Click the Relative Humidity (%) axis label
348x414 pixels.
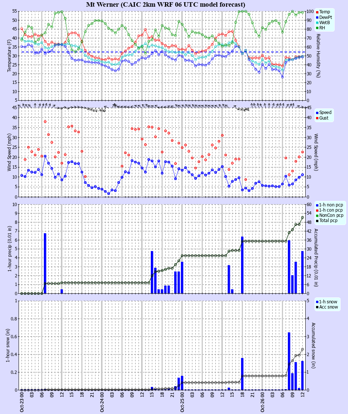point(318,55)
